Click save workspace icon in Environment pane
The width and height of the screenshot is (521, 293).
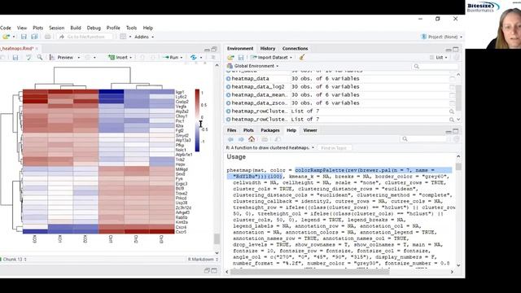tap(241, 58)
